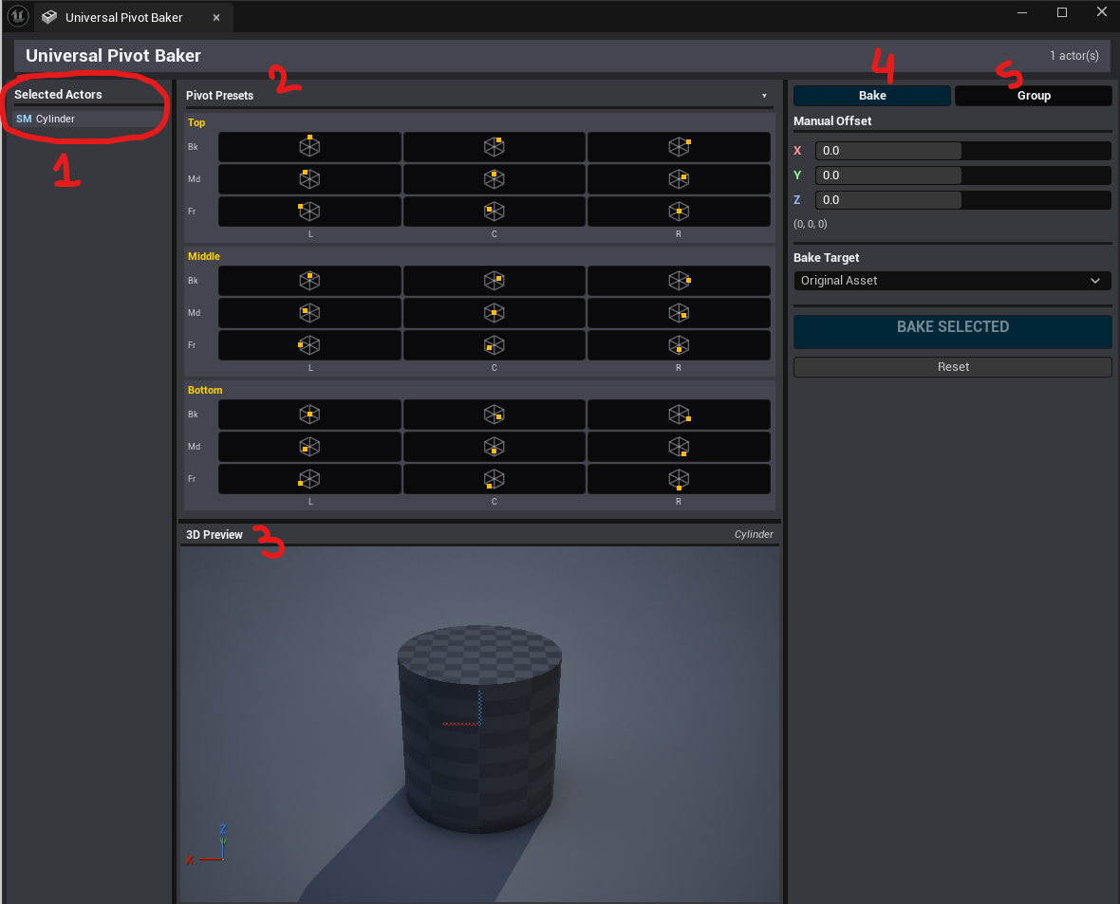Click the cylinder in the 3D Preview
The image size is (1120, 904).
[x=479, y=729]
